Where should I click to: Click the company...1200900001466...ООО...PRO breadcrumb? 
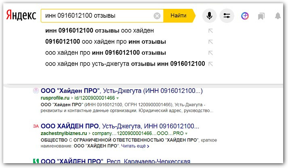click(138, 133)
